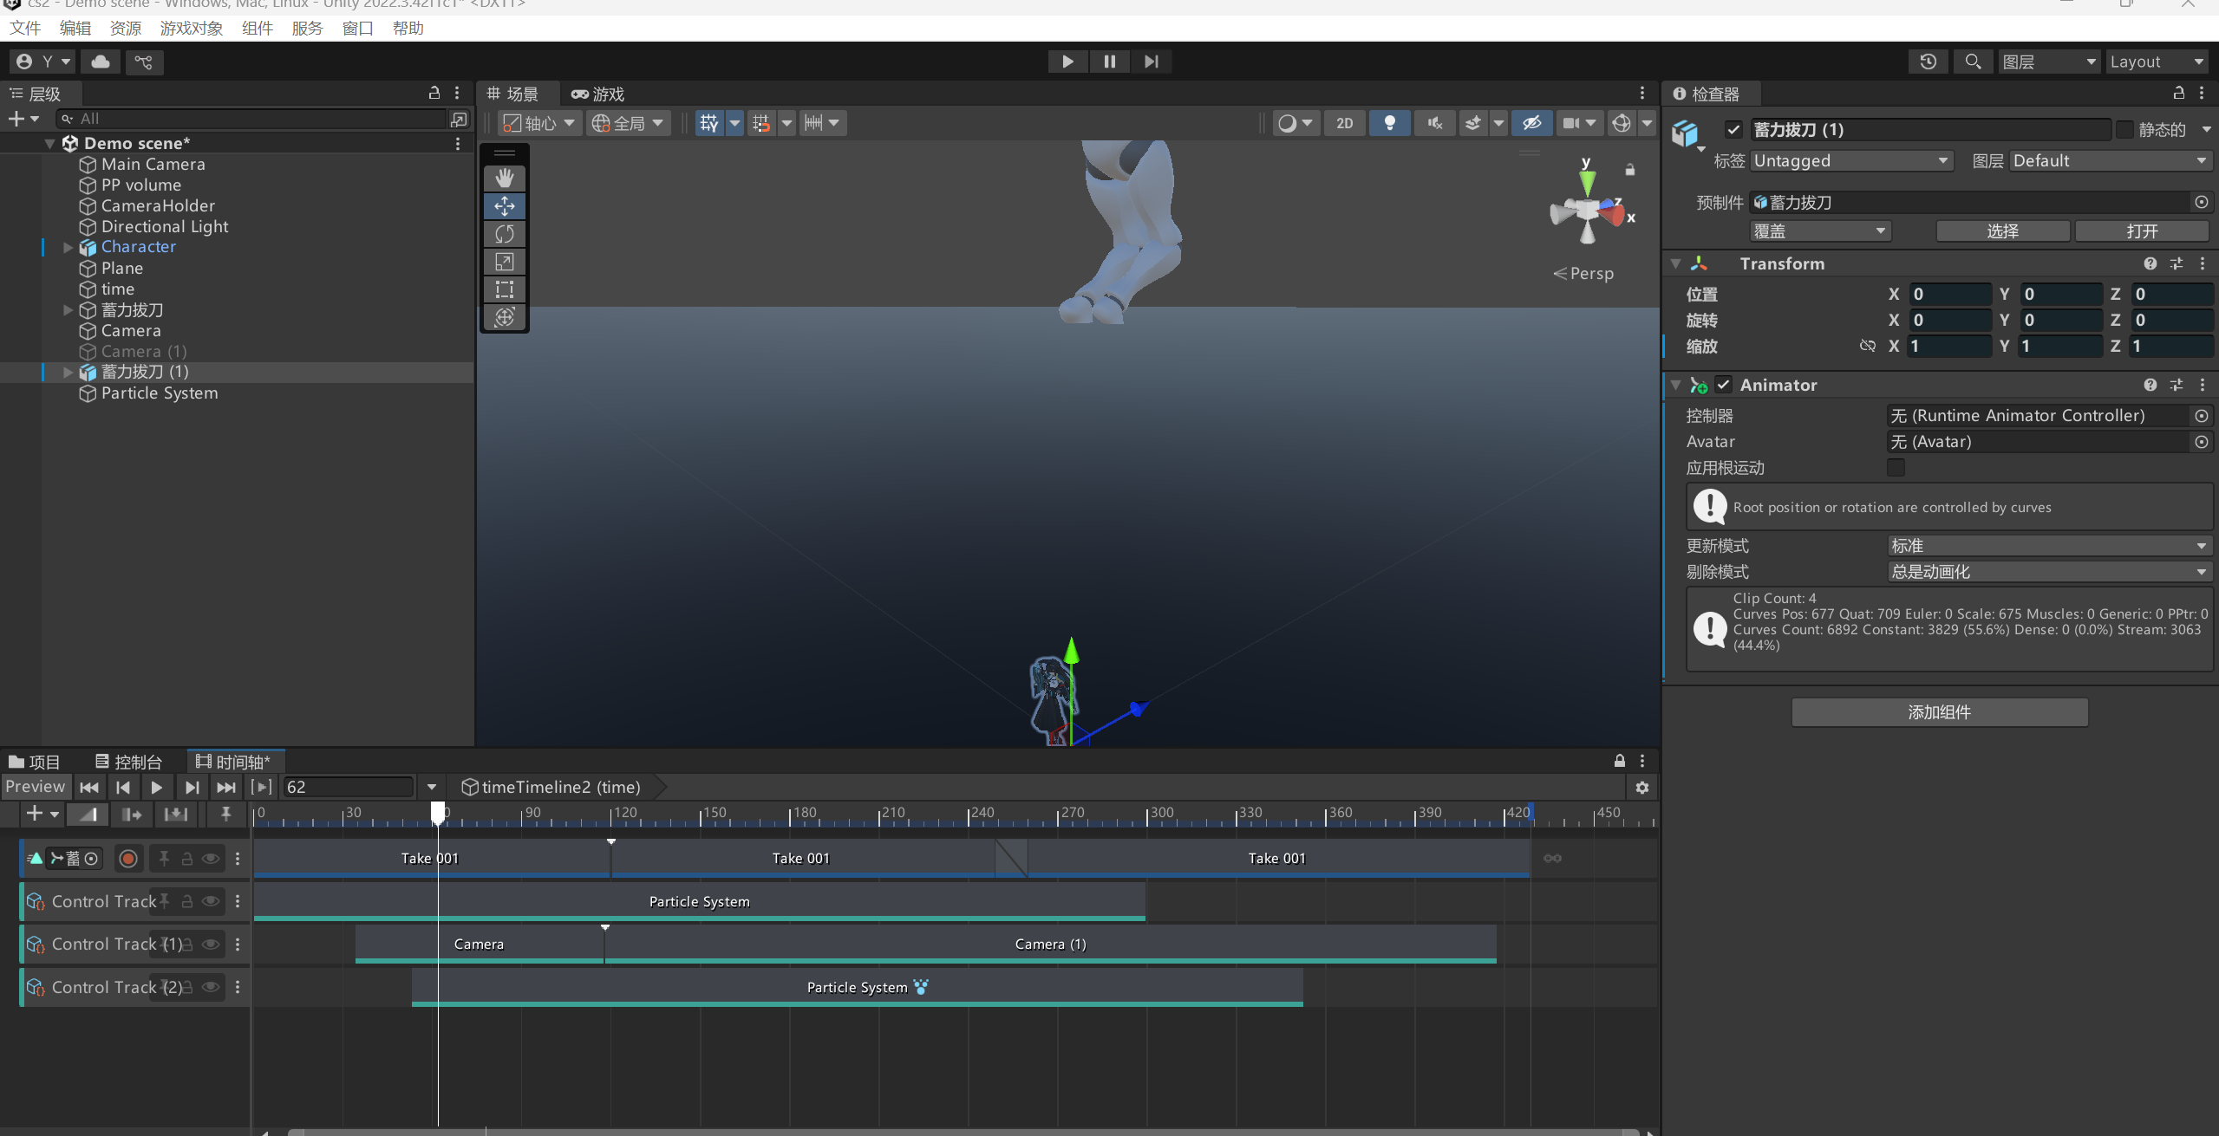Image resolution: width=2219 pixels, height=1136 pixels.
Task: Click the Unity cloud services icon
Action: click(101, 62)
